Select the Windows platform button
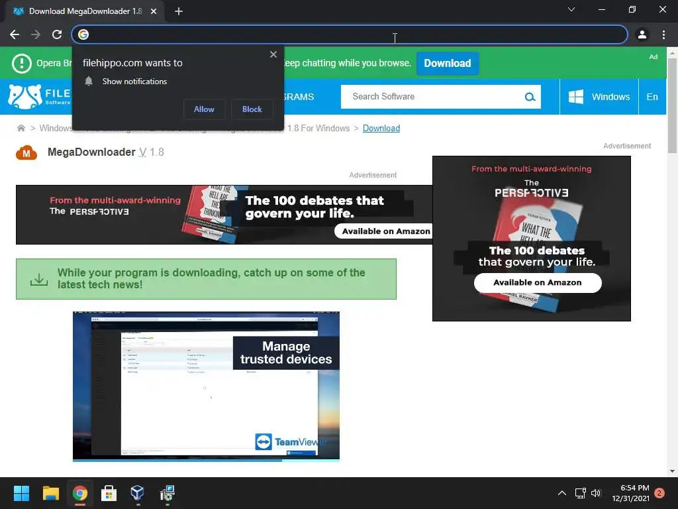This screenshot has height=509, width=678. coord(599,97)
